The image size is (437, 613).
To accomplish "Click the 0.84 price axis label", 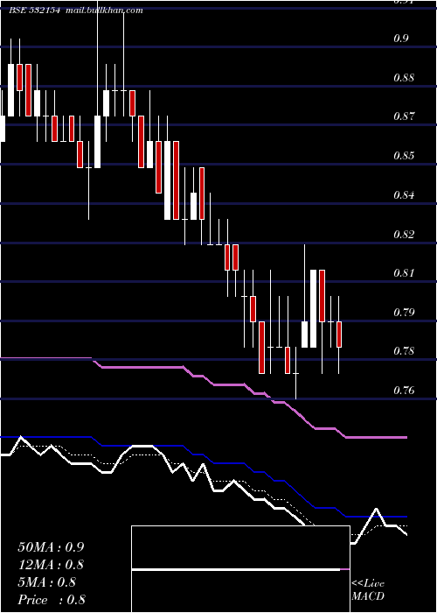I will tap(404, 194).
